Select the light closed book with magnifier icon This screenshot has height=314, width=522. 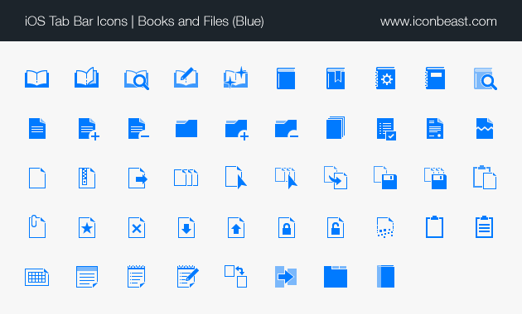click(486, 78)
